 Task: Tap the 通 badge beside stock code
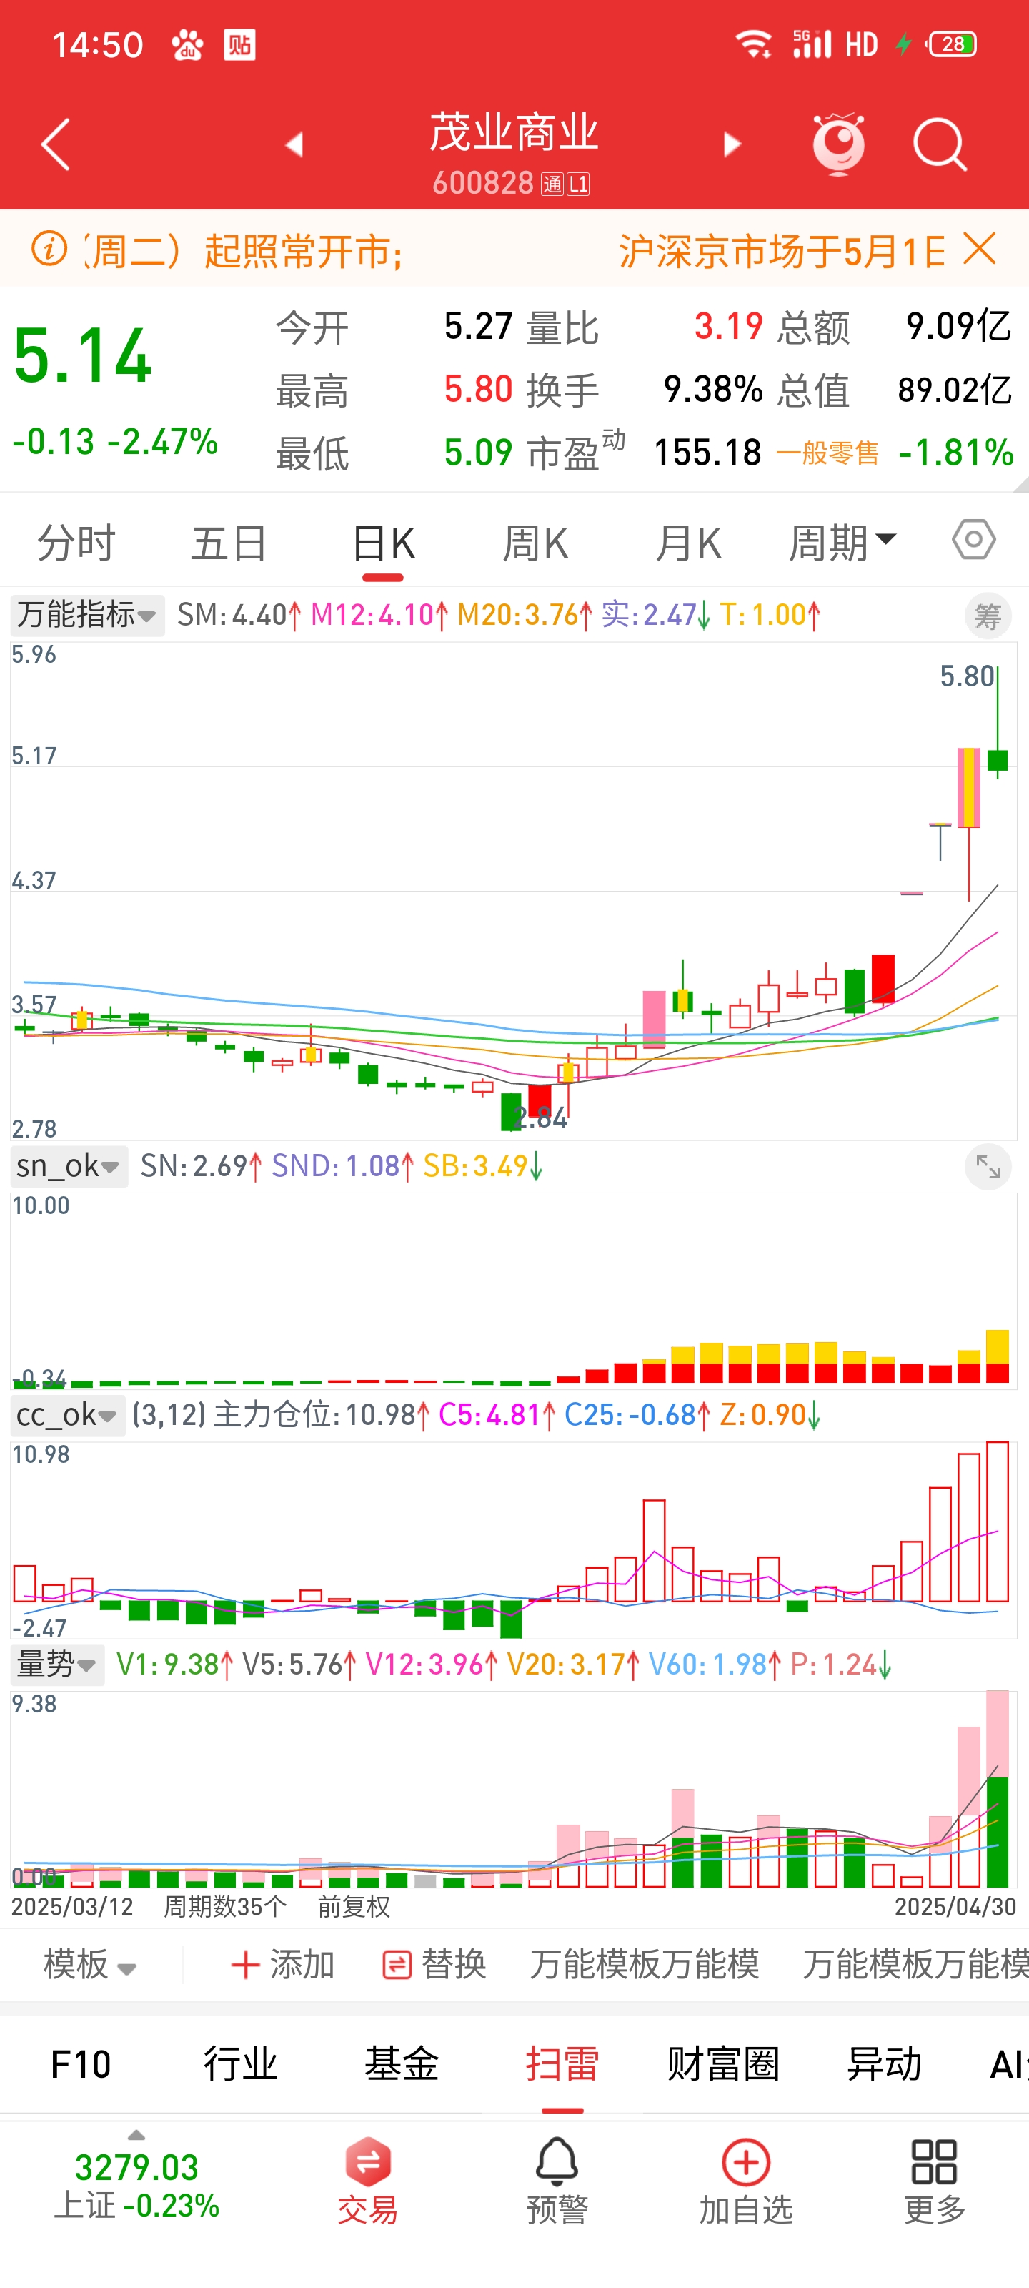coord(552,184)
